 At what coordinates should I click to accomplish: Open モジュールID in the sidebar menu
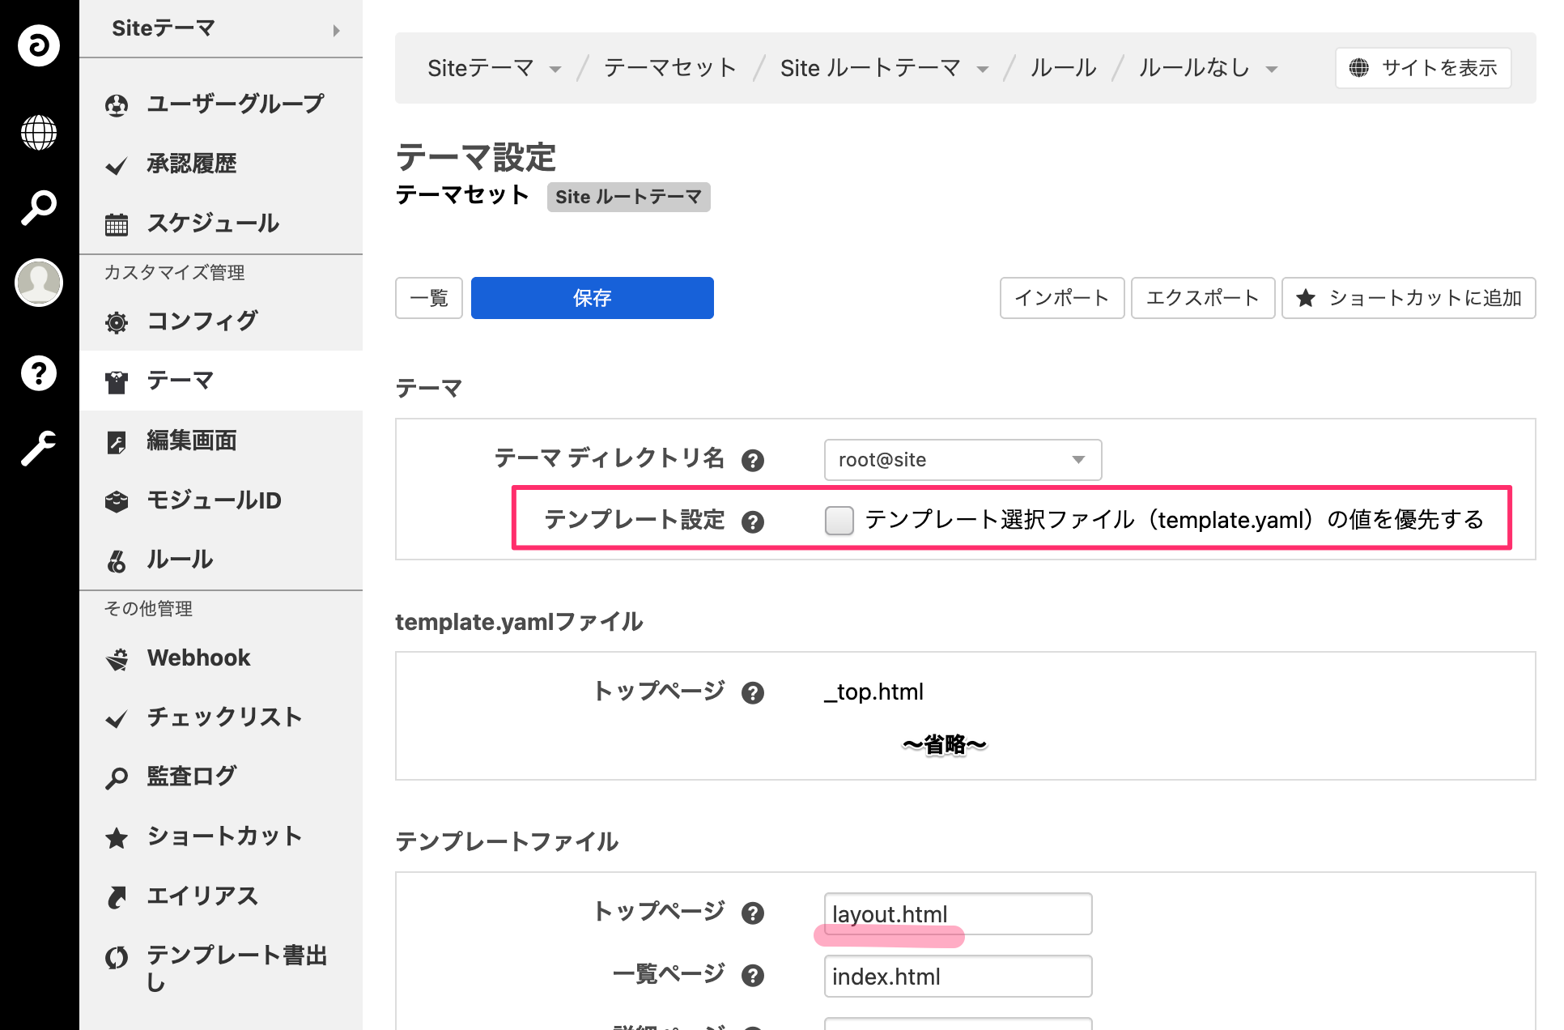(214, 500)
